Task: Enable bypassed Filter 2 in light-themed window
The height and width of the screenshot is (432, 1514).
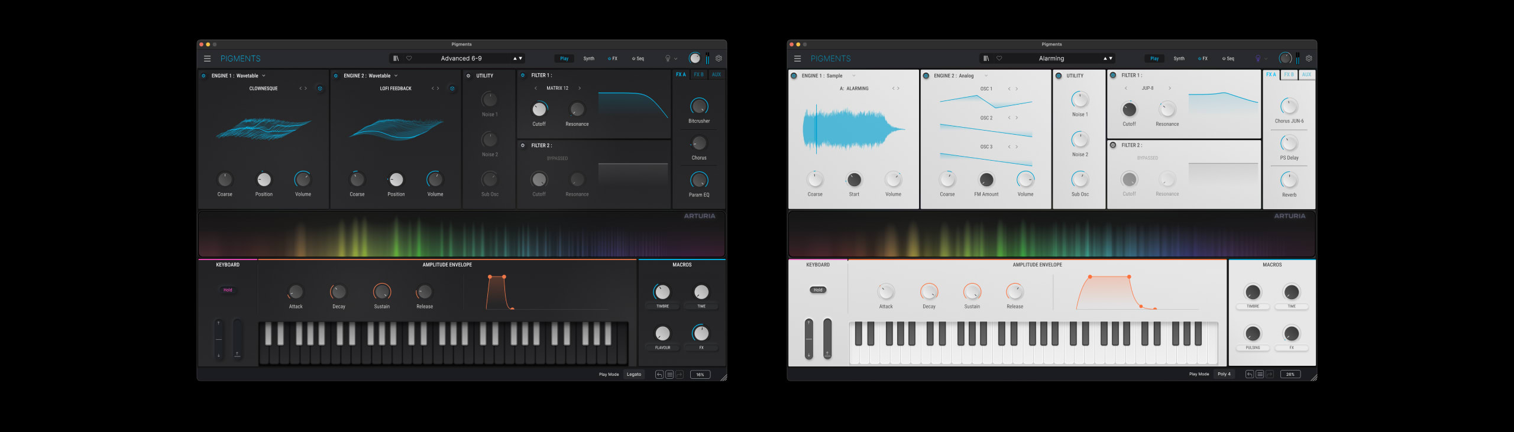Action: tap(1112, 145)
